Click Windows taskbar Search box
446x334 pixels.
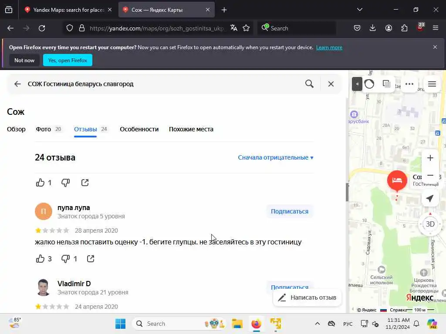pos(179,324)
